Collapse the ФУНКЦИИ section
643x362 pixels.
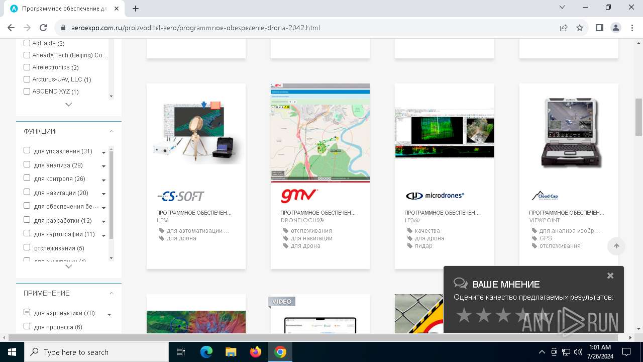112,131
